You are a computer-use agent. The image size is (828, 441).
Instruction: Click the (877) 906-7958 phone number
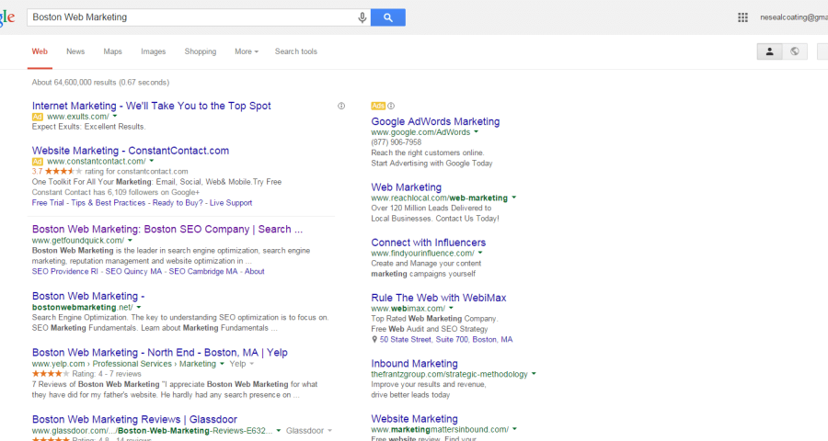[x=396, y=142]
